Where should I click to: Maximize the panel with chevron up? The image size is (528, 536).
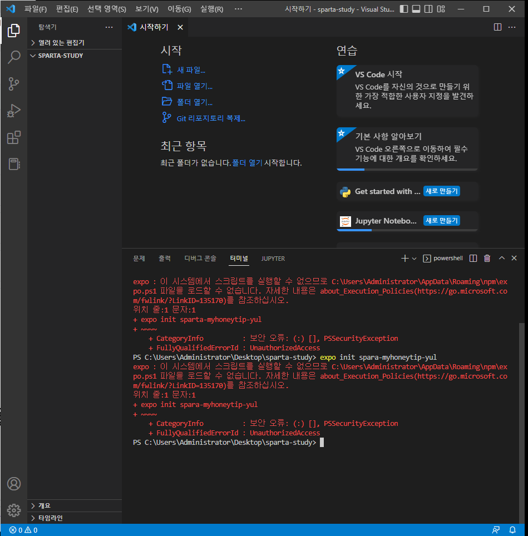click(502, 258)
